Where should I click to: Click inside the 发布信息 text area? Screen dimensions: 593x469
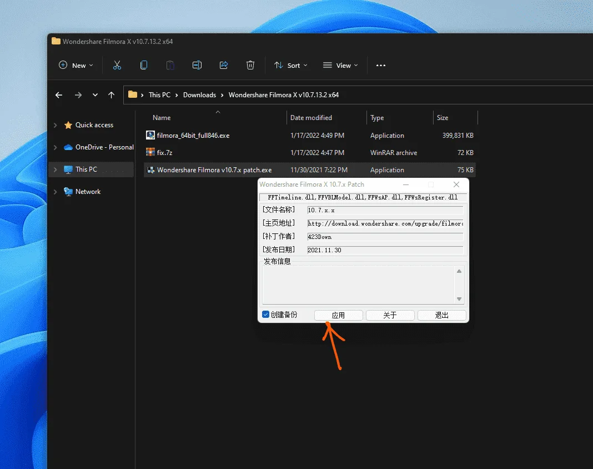(x=359, y=285)
